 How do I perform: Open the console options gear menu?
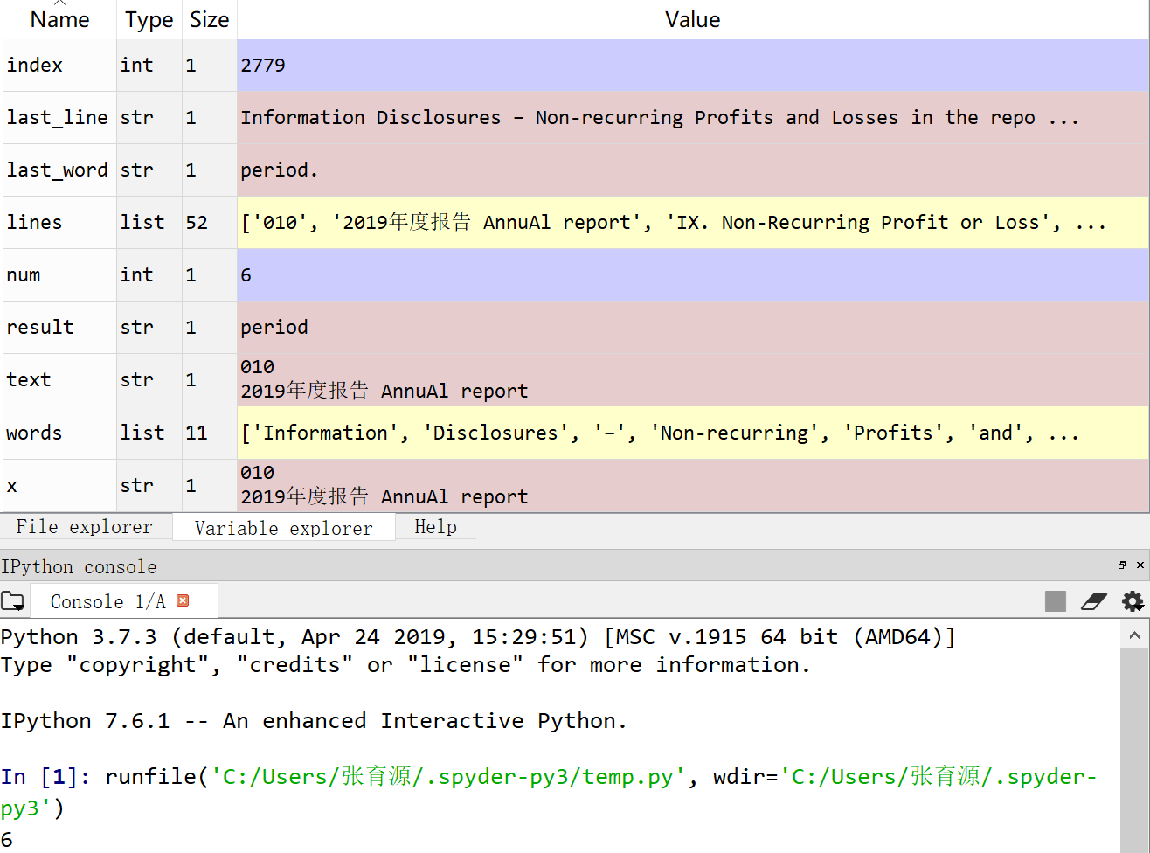click(x=1133, y=601)
